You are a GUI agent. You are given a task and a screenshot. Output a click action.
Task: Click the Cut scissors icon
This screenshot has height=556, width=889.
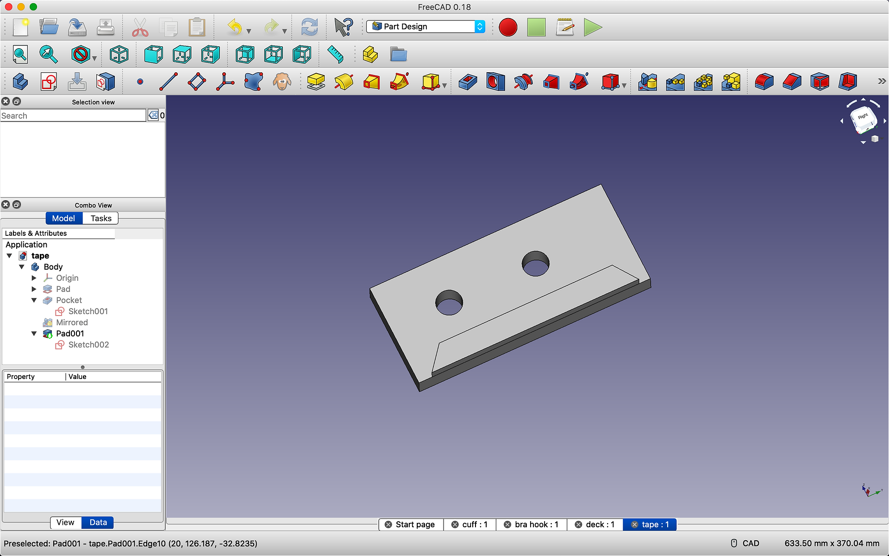[x=140, y=27]
